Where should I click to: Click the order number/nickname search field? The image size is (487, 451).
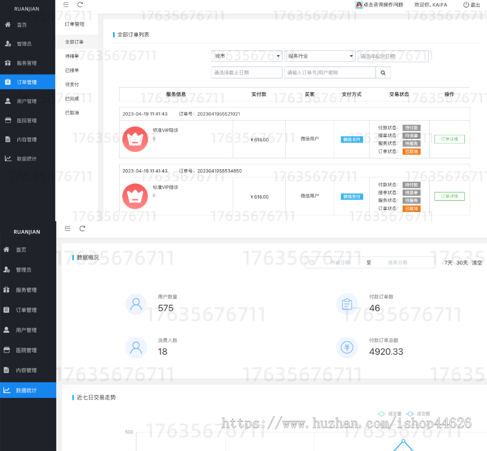point(330,72)
